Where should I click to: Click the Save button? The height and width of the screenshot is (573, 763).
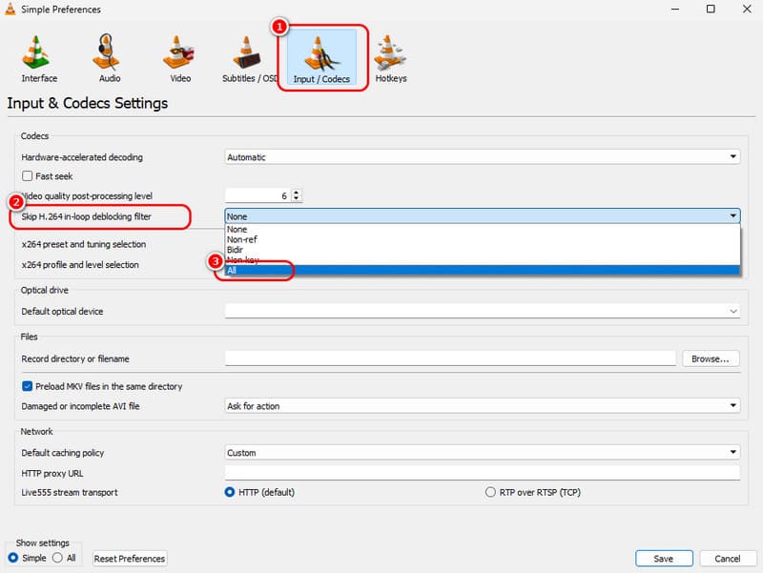(663, 559)
